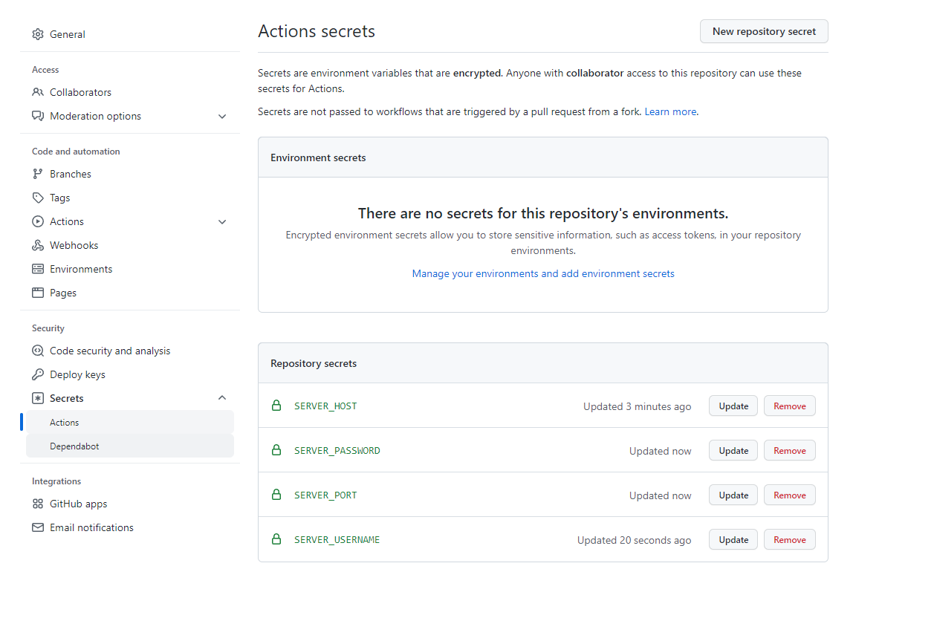Open Code security and analysis settings
The width and height of the screenshot is (934, 618).
[110, 351]
